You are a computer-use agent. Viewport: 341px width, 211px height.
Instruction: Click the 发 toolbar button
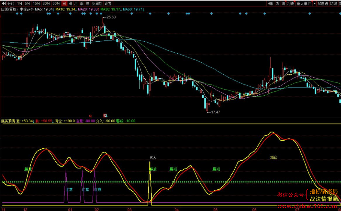coord(278,4)
